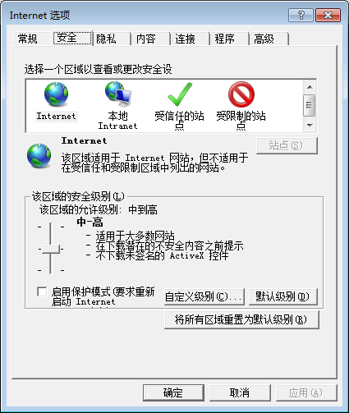Select the 受限制的站点 red prohibited icon
Viewport: 349px width, 413px height.
tap(241, 94)
